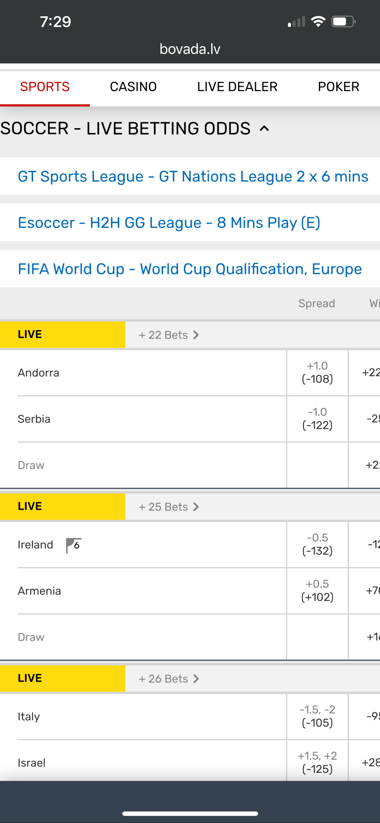Select Andorra +1.0 (-108) spread bet

coord(317,372)
